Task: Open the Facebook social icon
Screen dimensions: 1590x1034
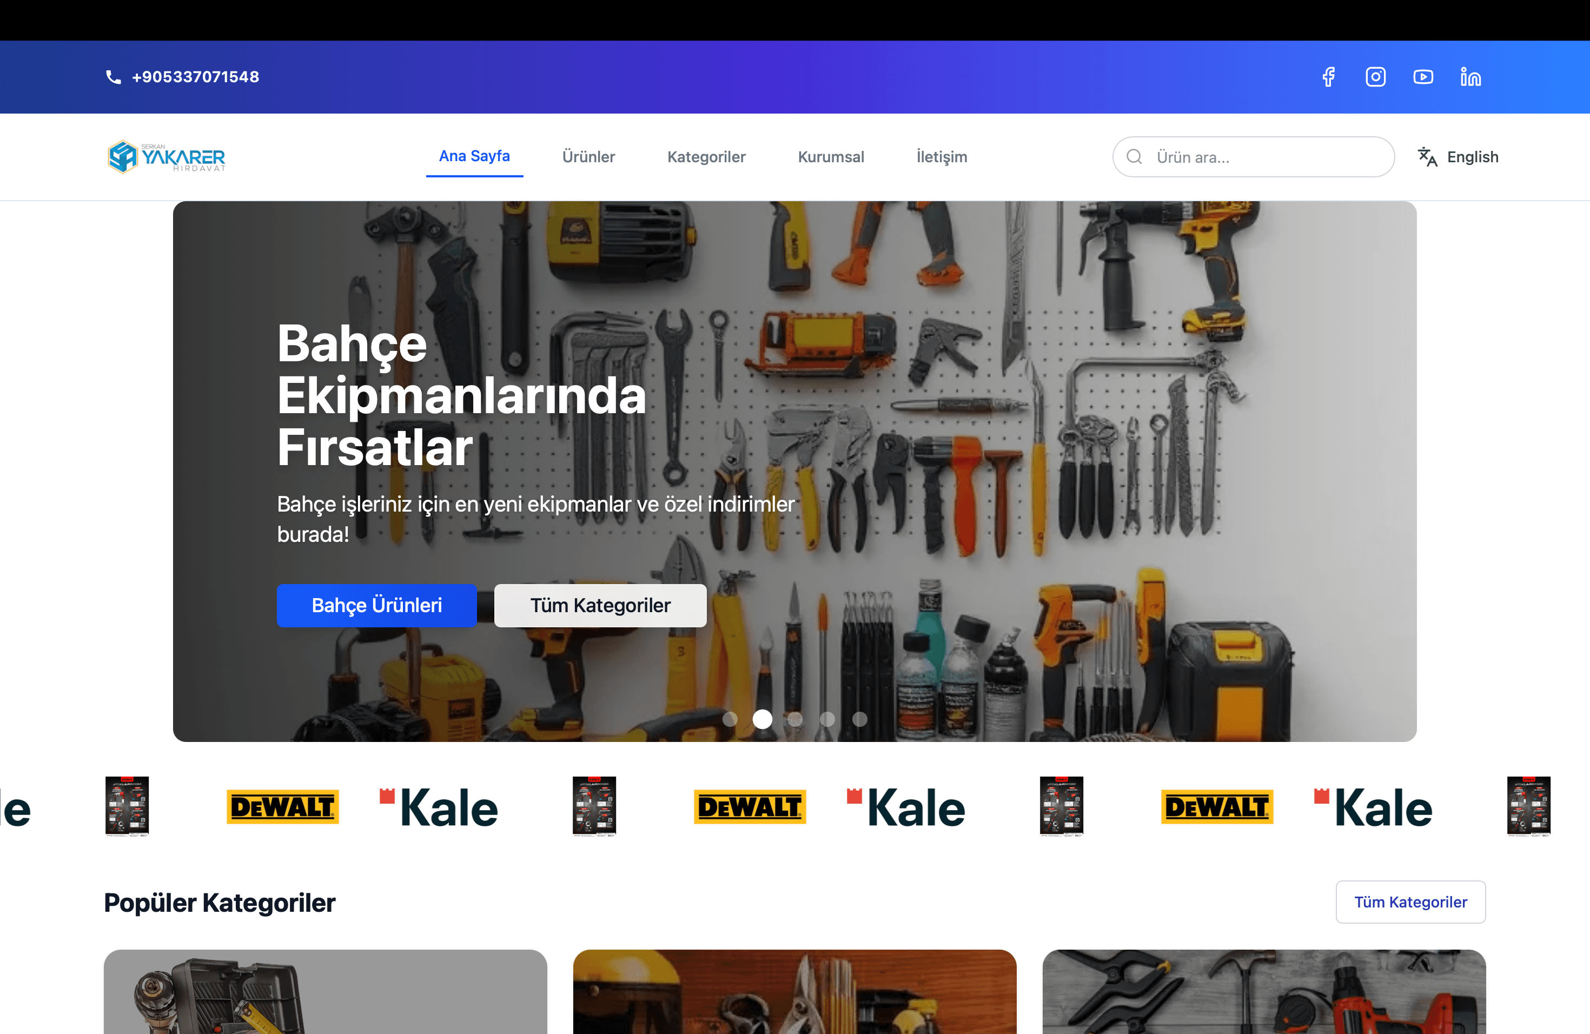Action: 1328,77
